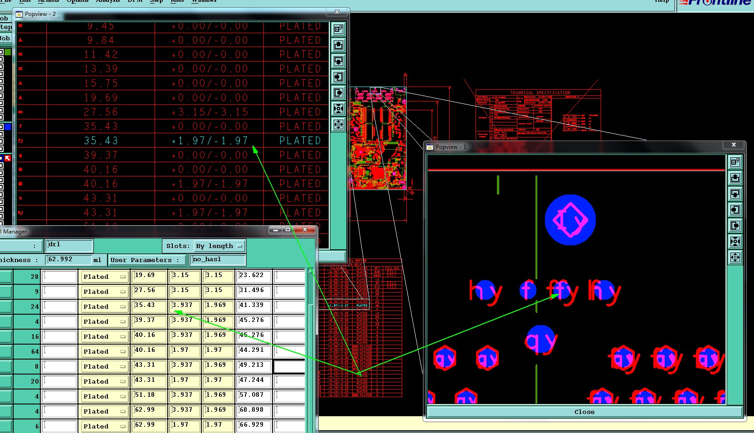Click drill size cell '27.56' in Tool Manager
This screenshot has width=754, height=433.
[149, 291]
